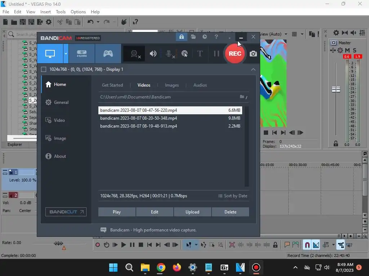Open VEGAS preview grid overlay dropdown arrow
This screenshot has width=369, height=276.
tap(302, 34)
